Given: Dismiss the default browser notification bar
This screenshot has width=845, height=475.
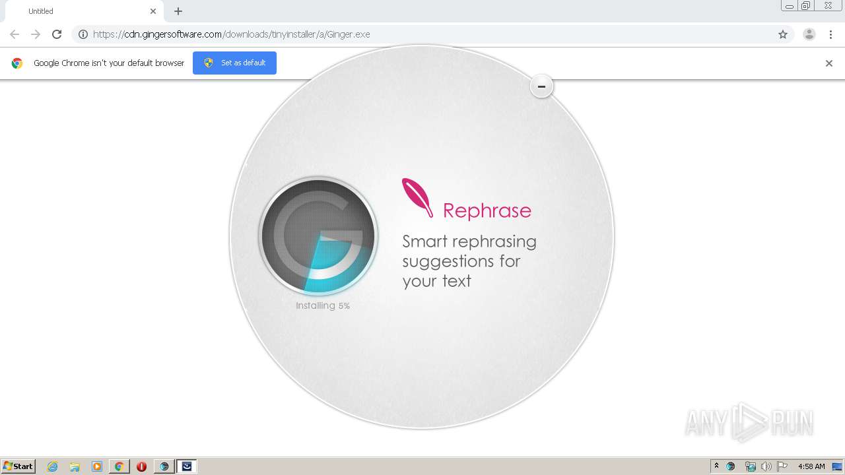Looking at the screenshot, I should coord(829,63).
